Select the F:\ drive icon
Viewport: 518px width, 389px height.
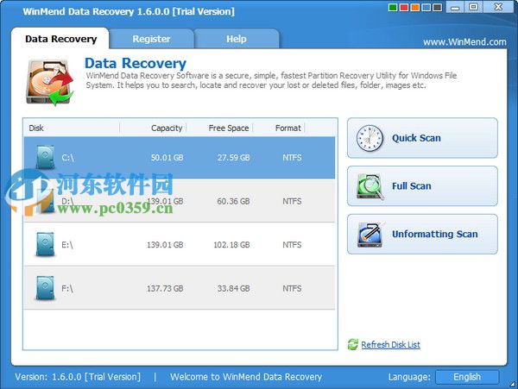tap(45, 288)
